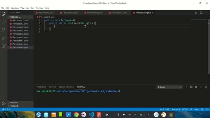Open notifications bell in status bar
210x118 pixels.
[x=207, y=109]
